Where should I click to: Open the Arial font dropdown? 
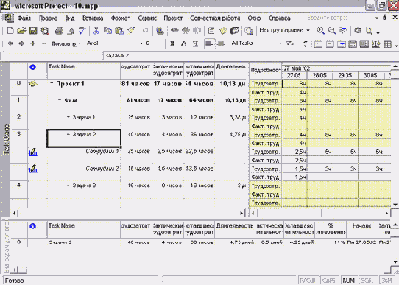click(141, 43)
